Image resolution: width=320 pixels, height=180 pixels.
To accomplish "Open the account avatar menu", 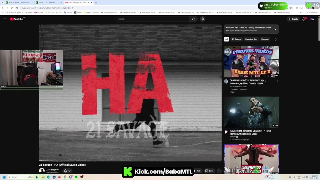I will pos(312,19).
